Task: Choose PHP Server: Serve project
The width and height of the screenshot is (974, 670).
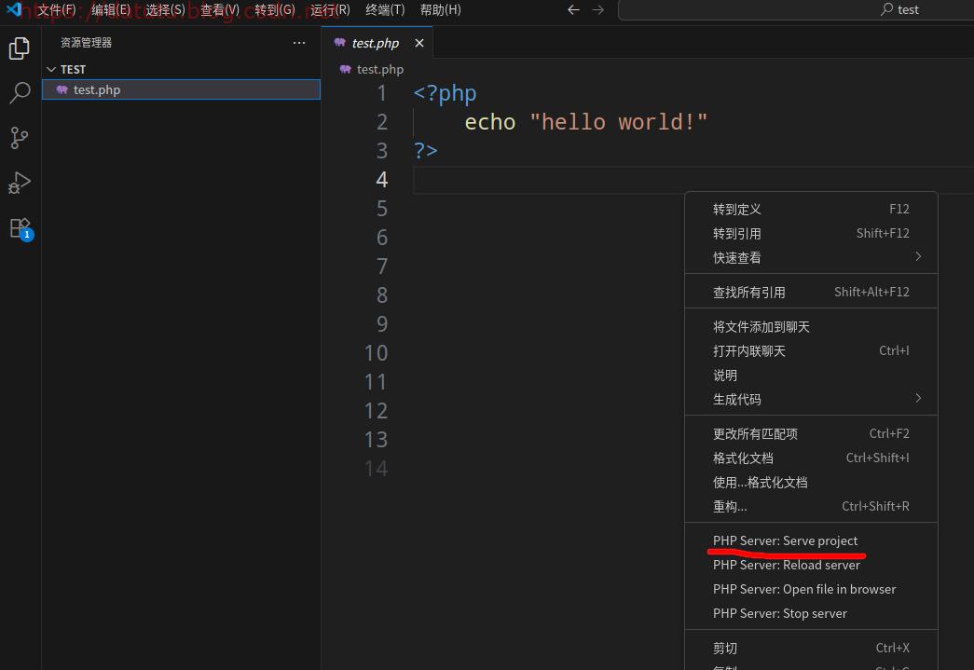Action: click(x=785, y=540)
